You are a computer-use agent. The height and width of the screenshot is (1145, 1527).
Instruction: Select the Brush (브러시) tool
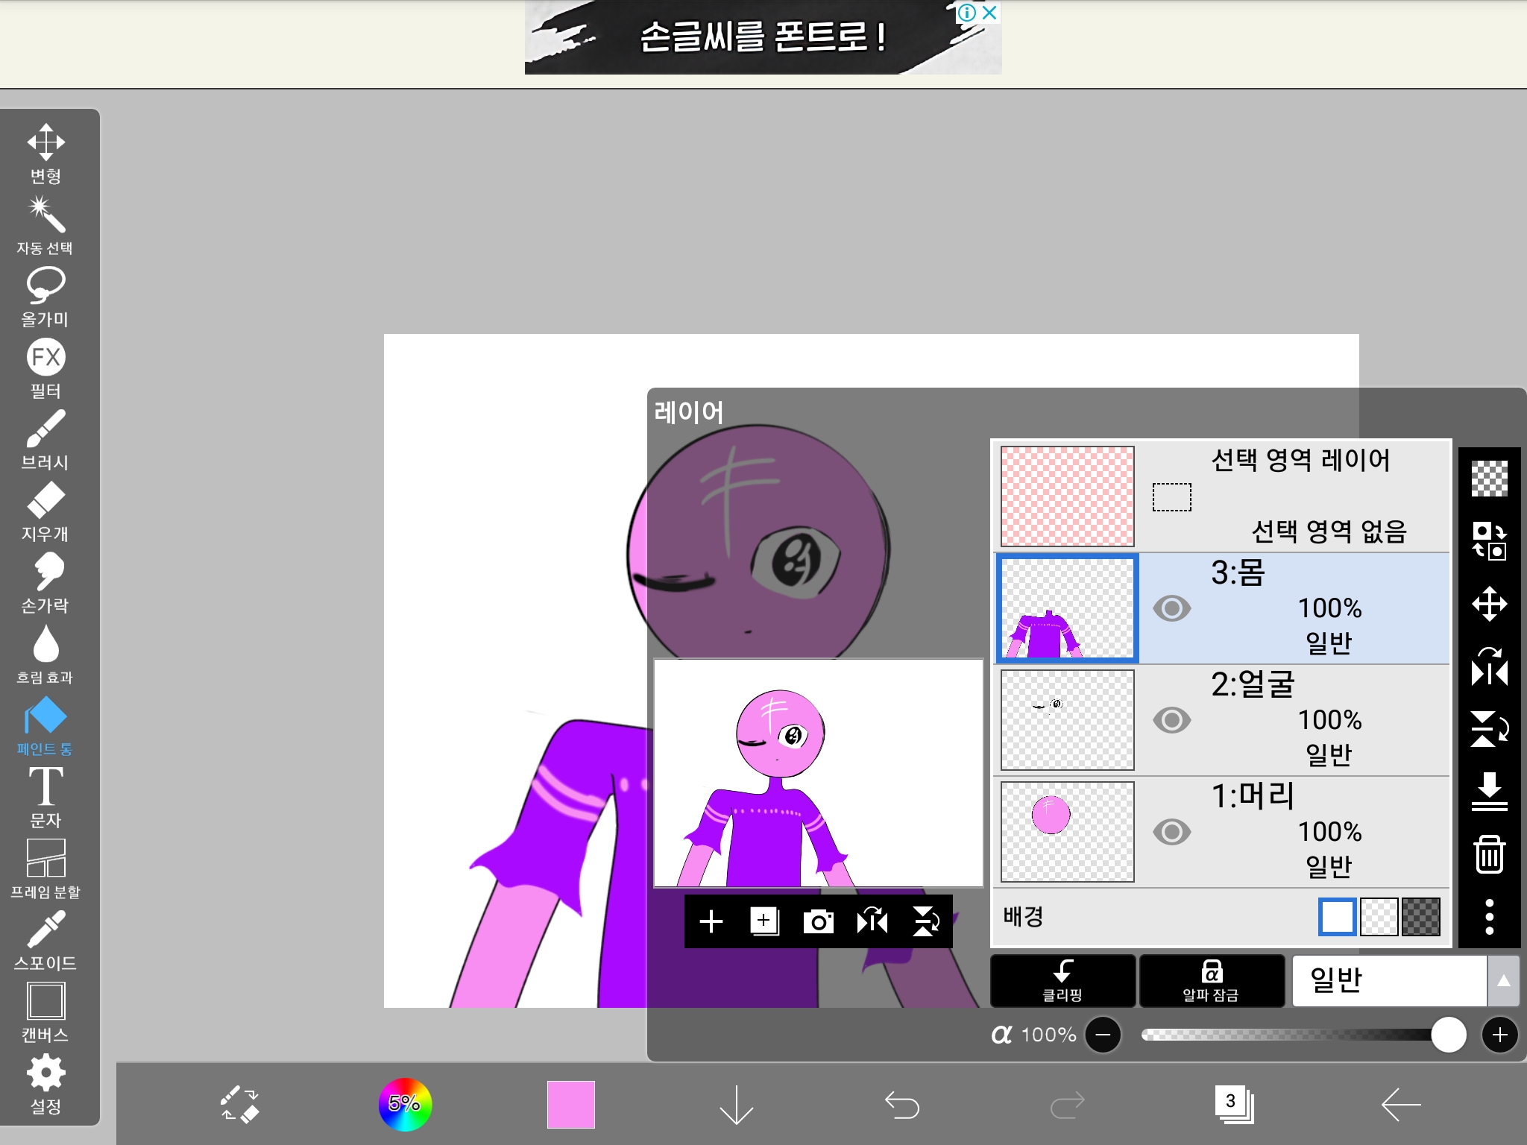click(45, 441)
